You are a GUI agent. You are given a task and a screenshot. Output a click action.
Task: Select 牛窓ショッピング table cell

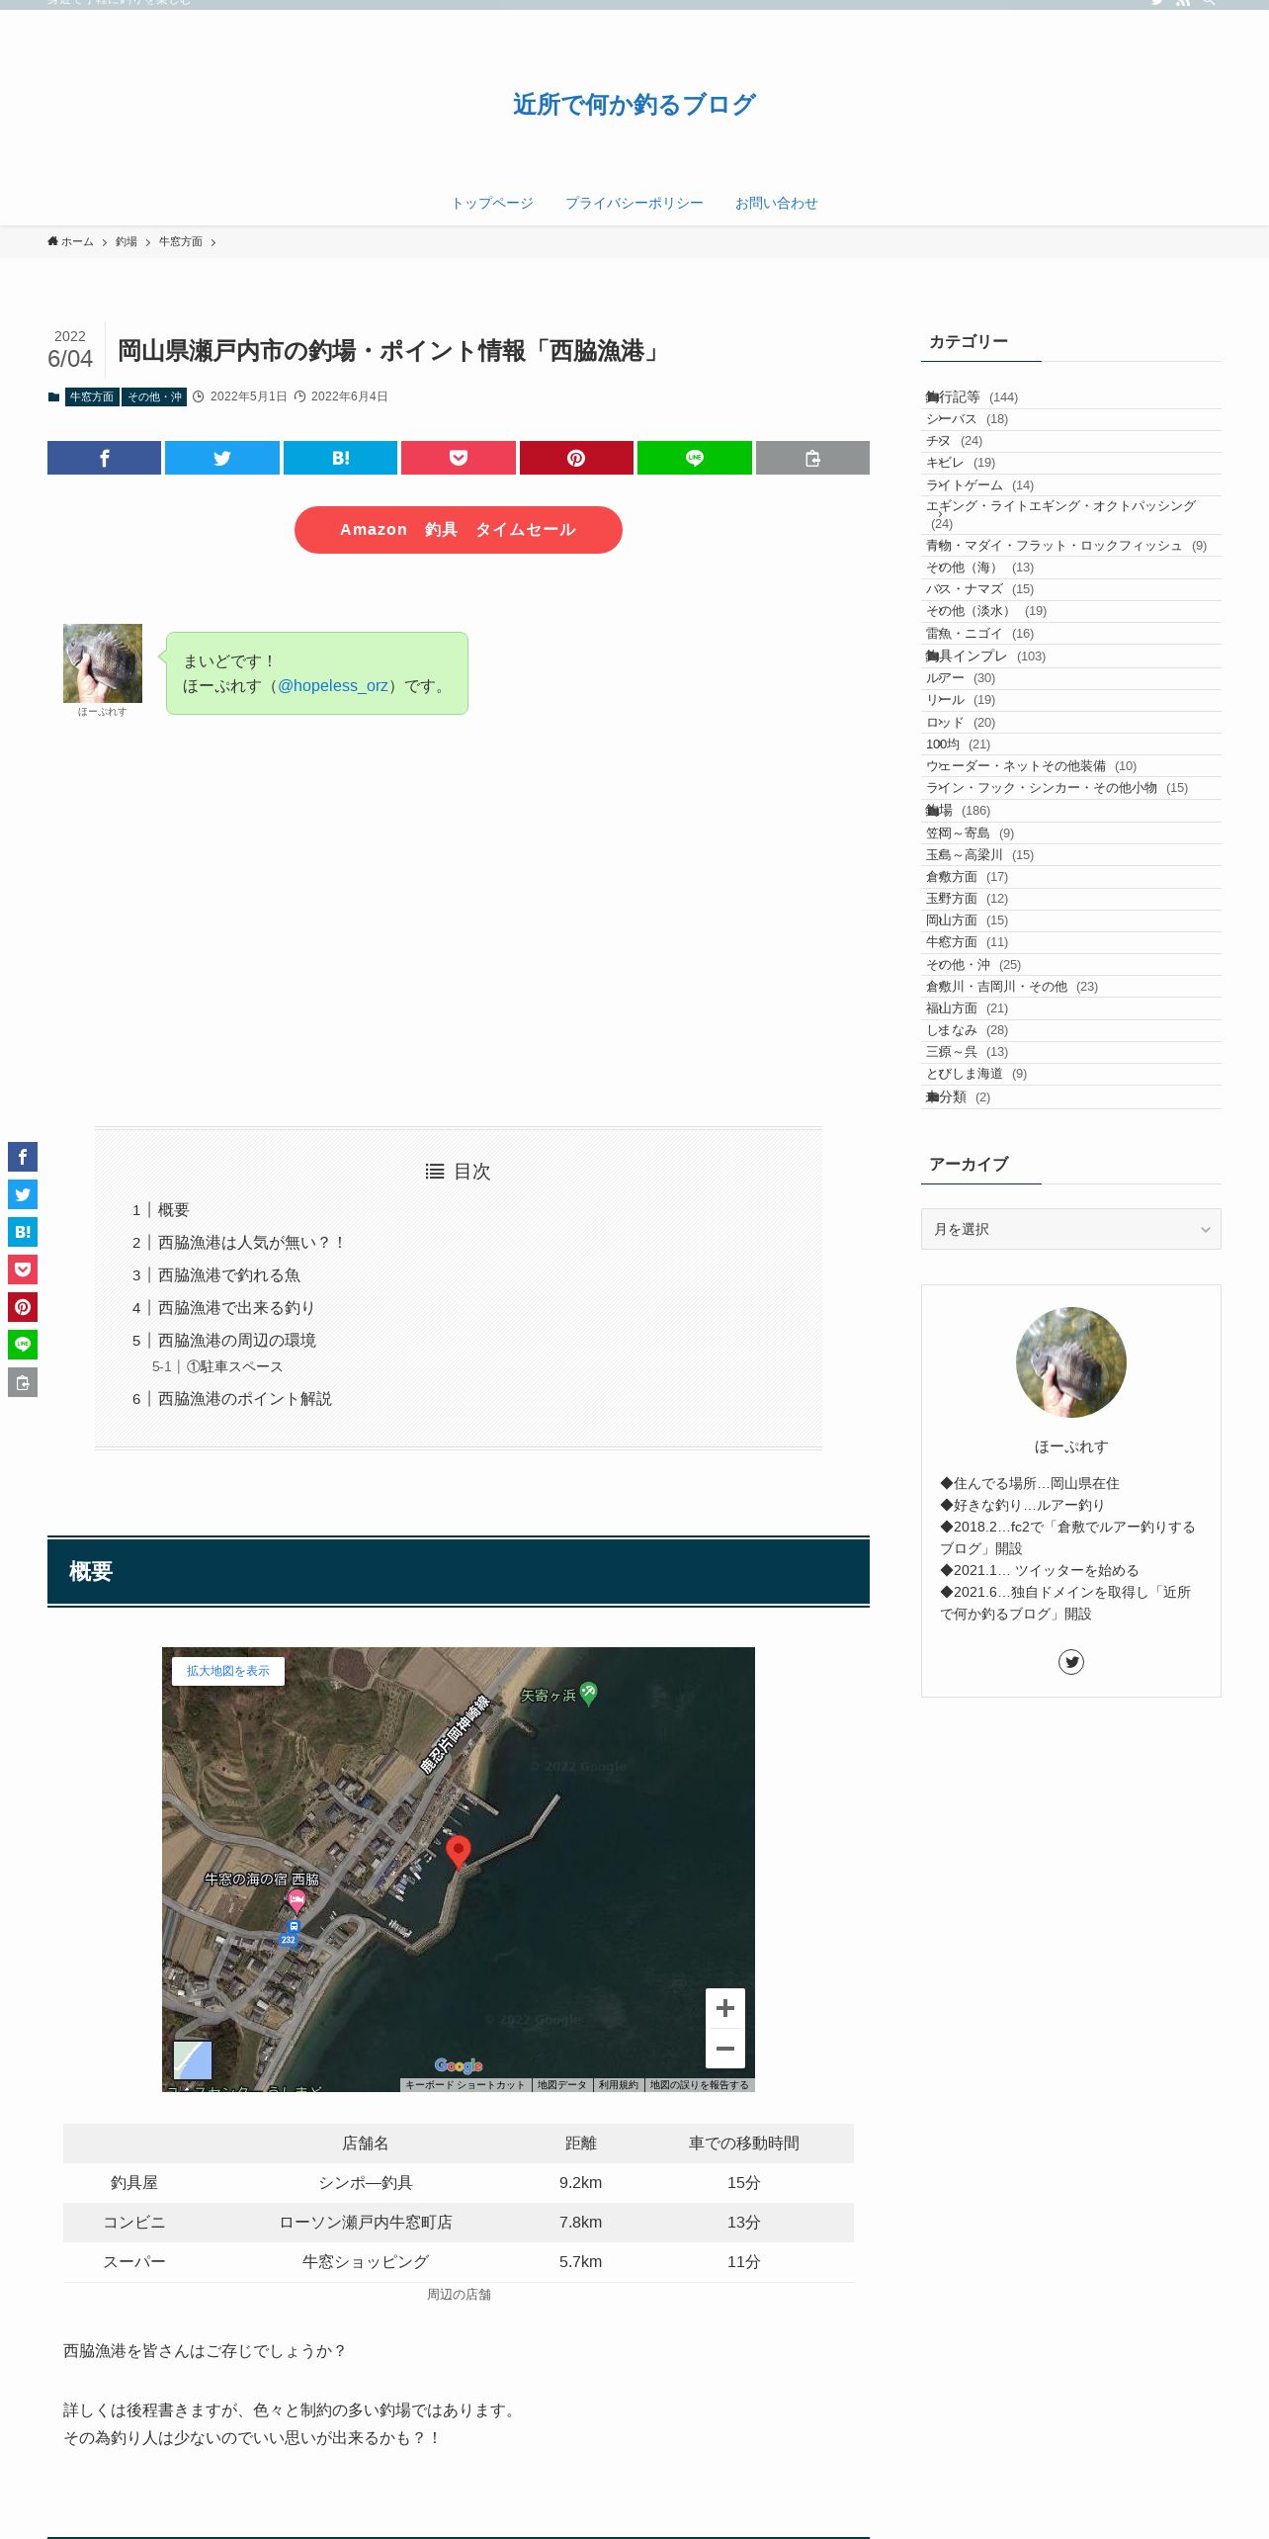tap(366, 2262)
